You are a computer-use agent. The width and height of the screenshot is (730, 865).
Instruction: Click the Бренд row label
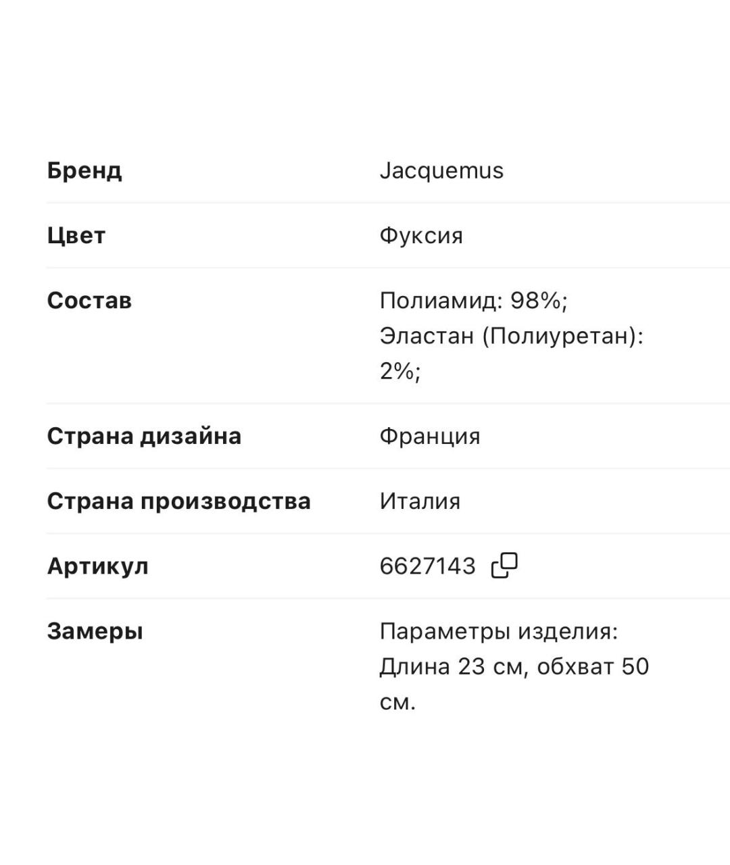coord(84,171)
